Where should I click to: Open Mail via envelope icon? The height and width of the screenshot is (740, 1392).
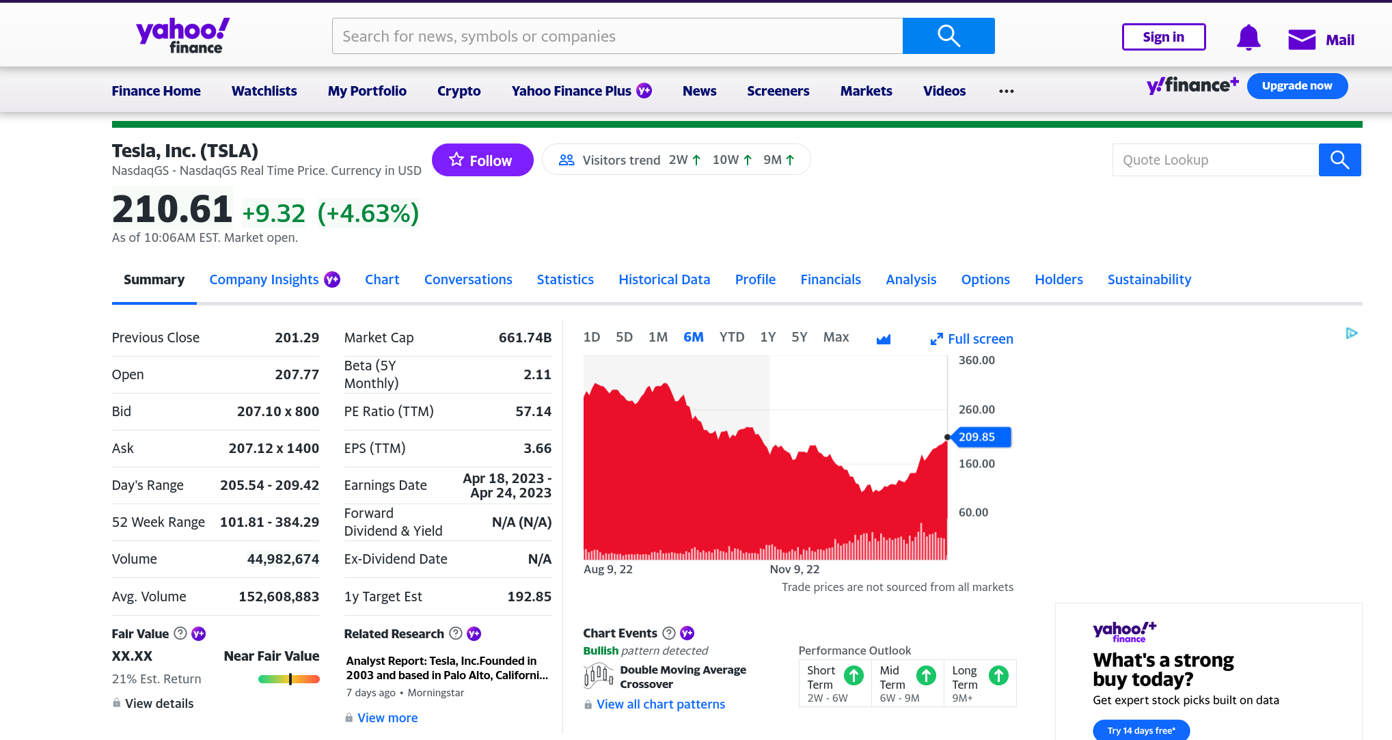[1302, 40]
